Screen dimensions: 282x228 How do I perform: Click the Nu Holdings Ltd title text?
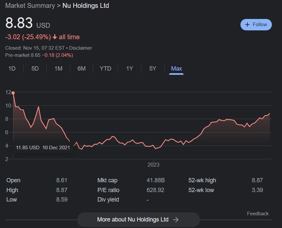(x=86, y=6)
